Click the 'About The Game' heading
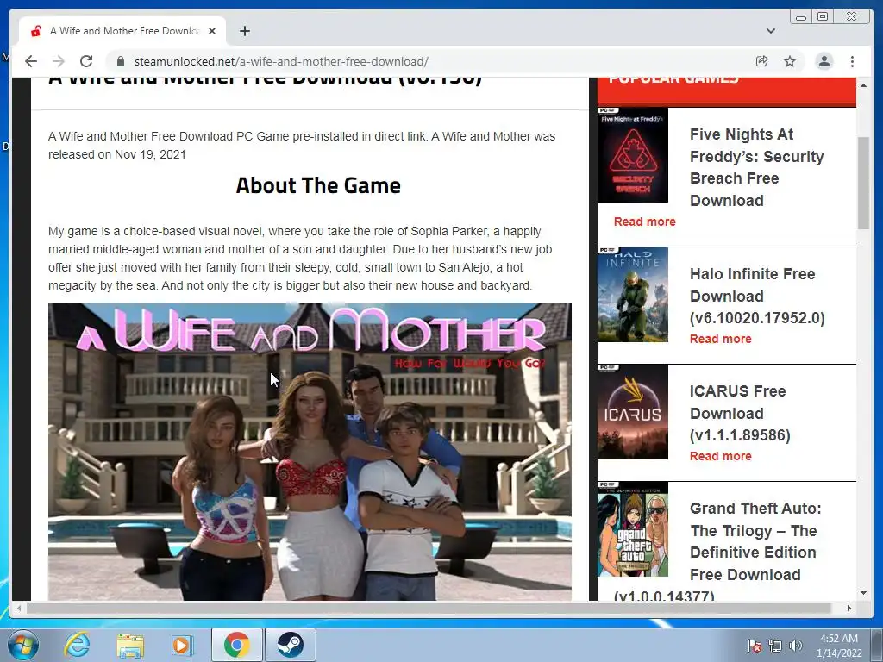The image size is (883, 662). [318, 185]
